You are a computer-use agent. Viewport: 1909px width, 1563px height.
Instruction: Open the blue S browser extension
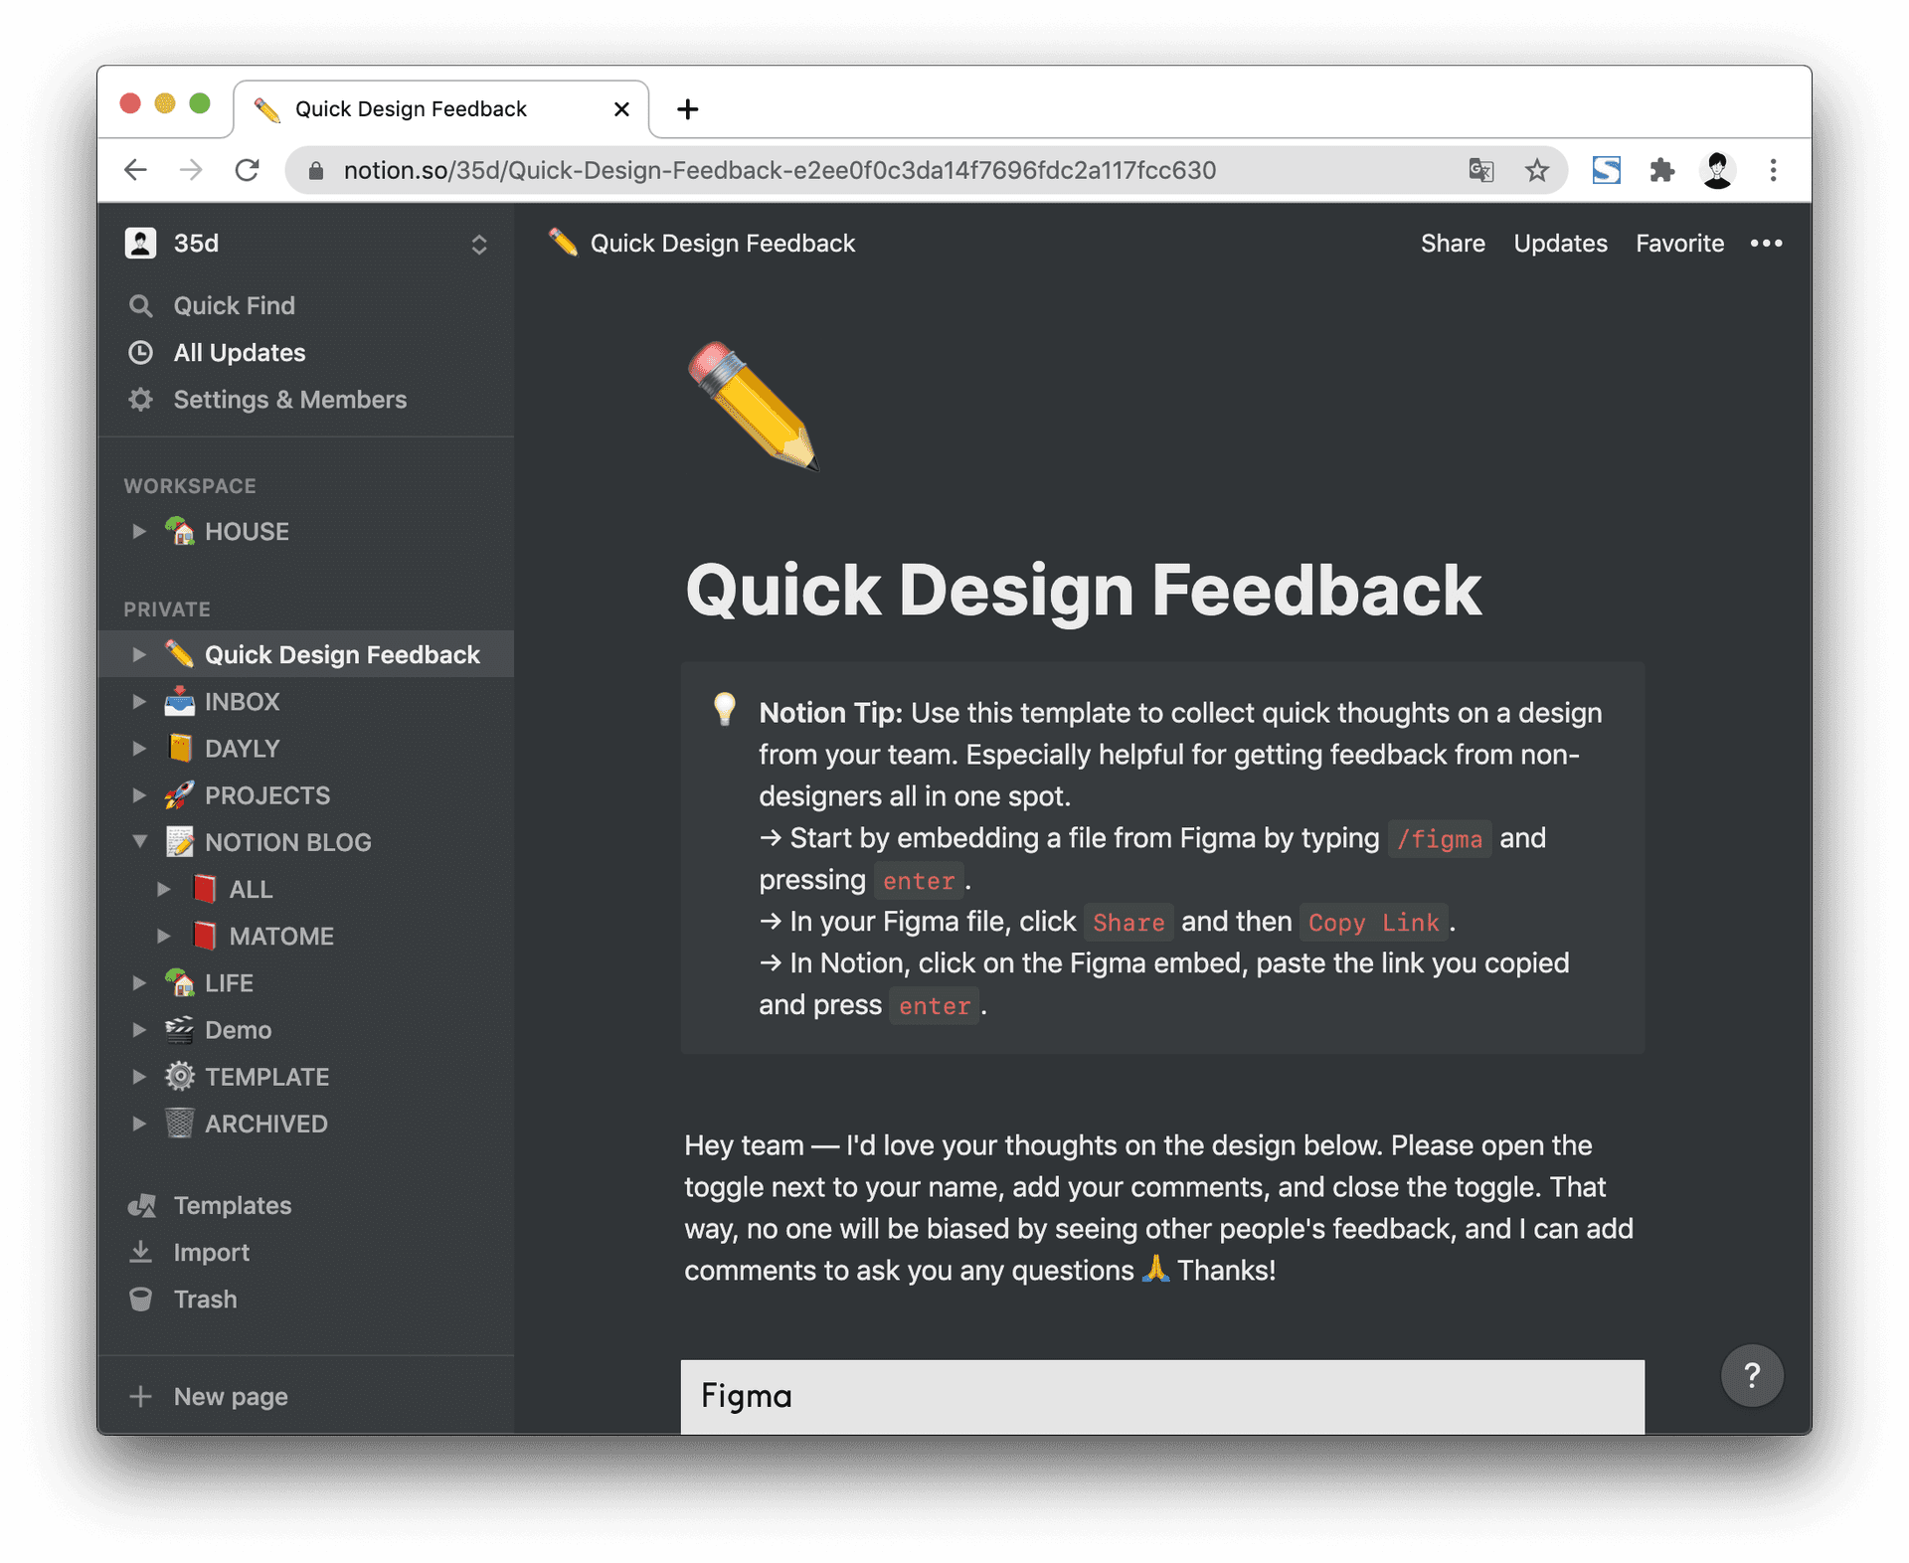[x=1606, y=170]
